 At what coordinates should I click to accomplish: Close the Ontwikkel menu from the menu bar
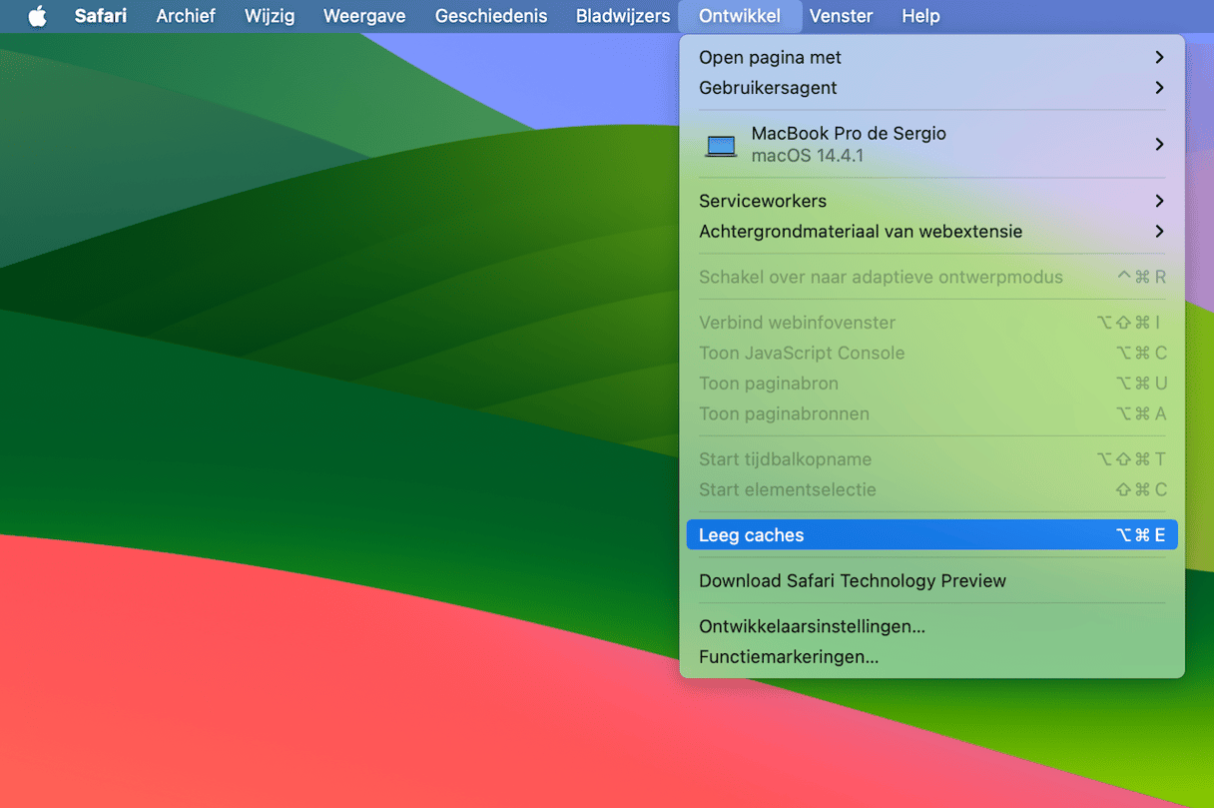pyautogui.click(x=740, y=16)
